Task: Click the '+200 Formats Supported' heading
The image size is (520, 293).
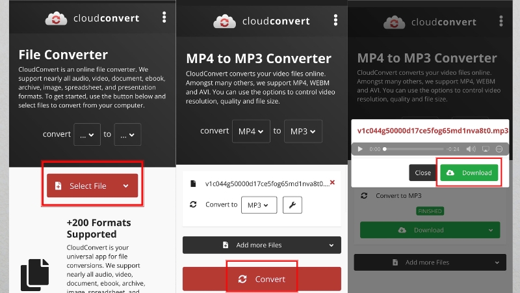Action: pos(99,229)
